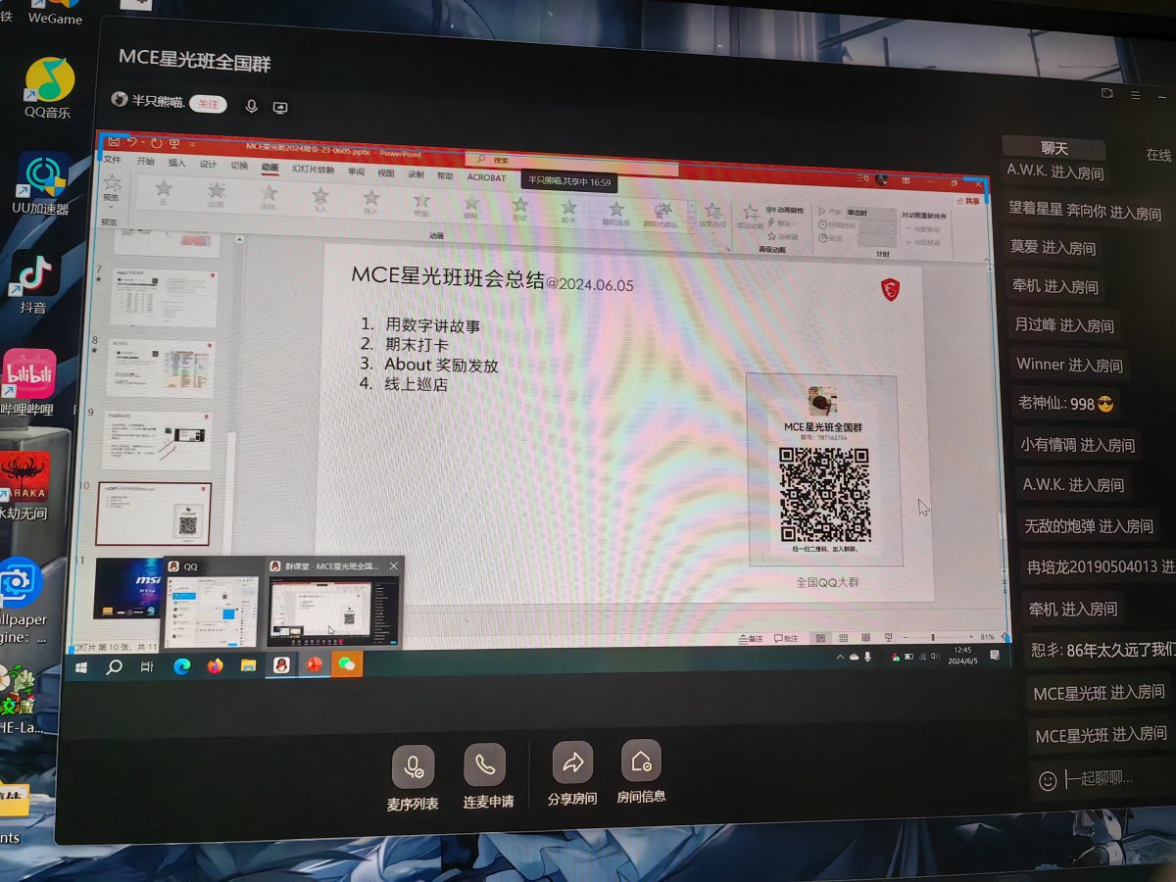Viewport: 1176px width, 882px height.
Task: Open File Explorer from shared taskbar
Action: [x=248, y=666]
